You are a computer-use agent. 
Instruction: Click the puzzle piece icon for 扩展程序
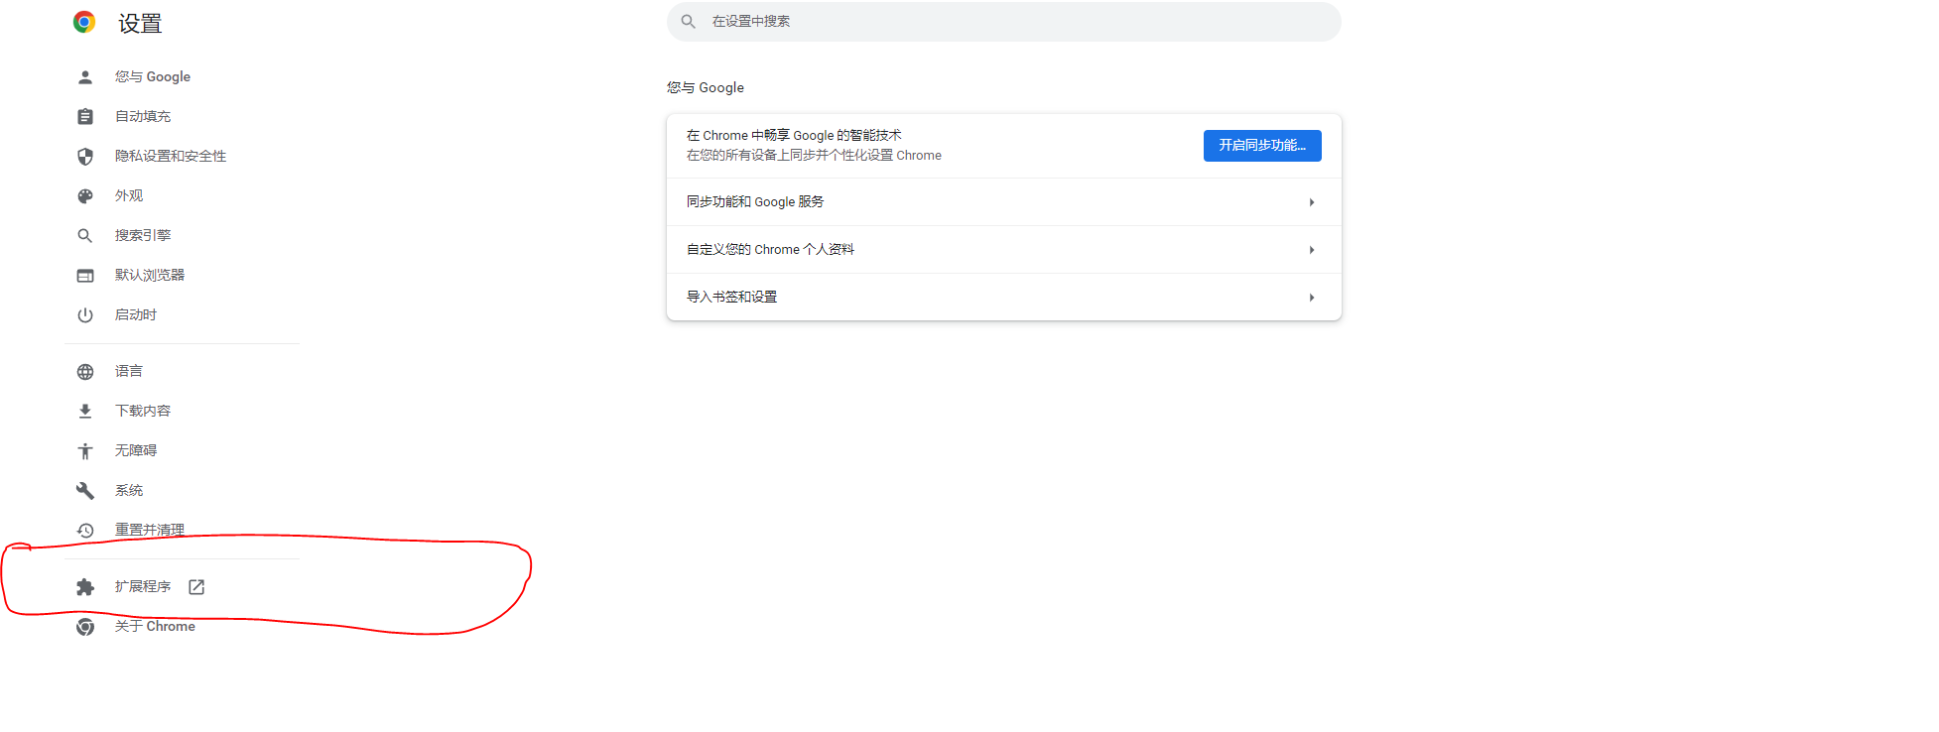click(85, 587)
